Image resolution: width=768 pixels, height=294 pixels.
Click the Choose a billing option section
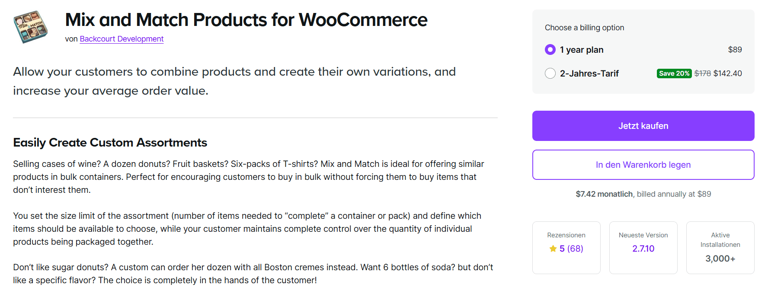click(584, 27)
